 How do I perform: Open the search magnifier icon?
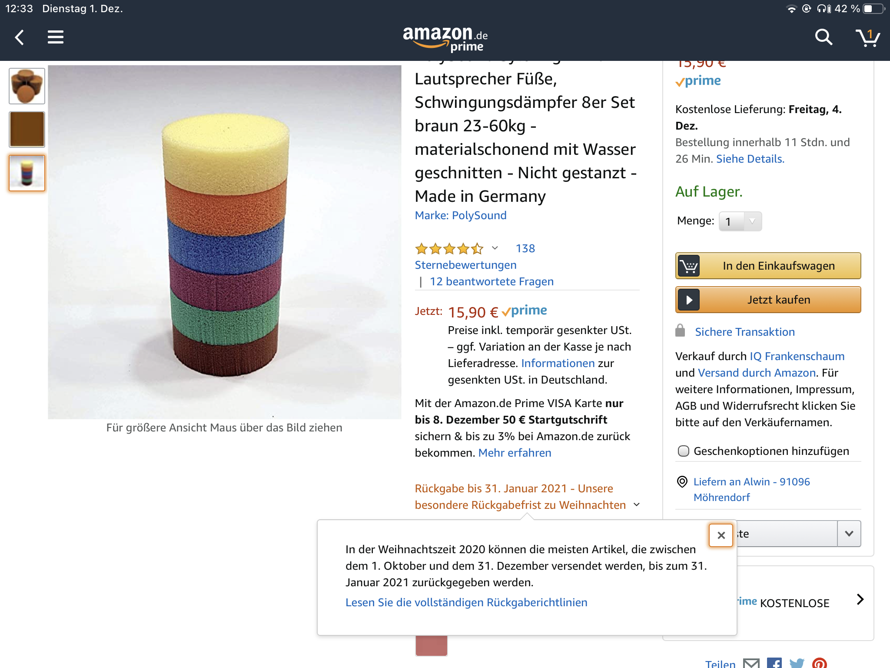[x=824, y=37]
